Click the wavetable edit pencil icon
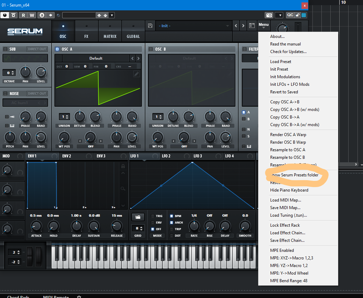This screenshot has width=363, height=298. (x=136, y=74)
